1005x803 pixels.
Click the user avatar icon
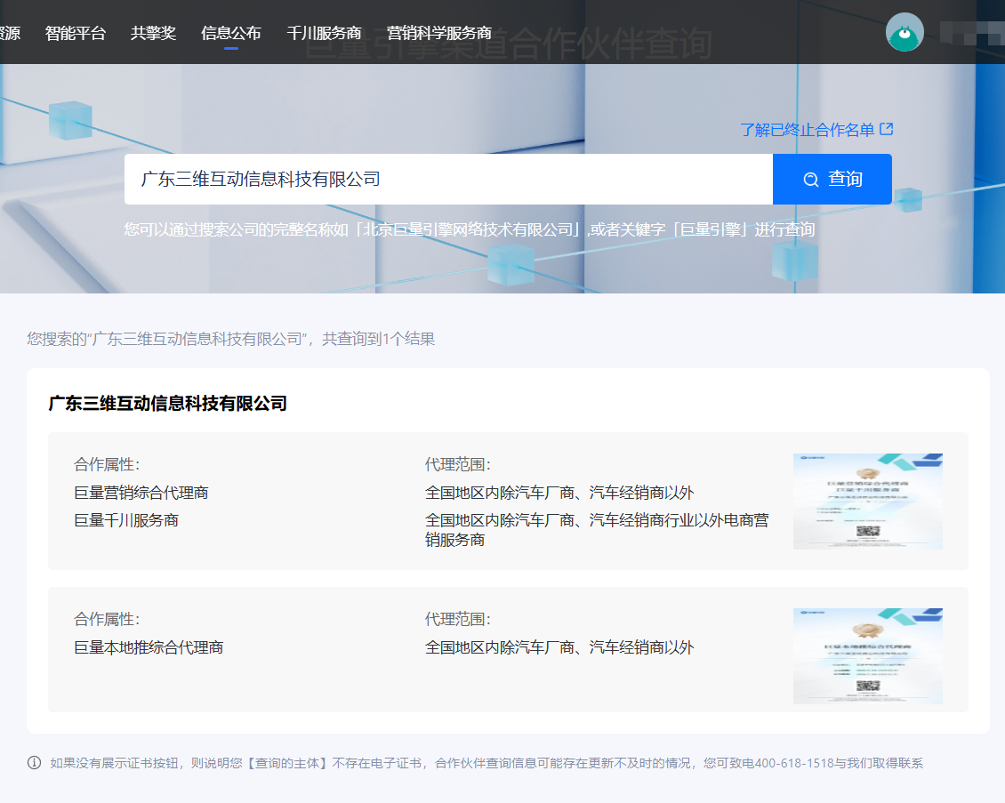904,33
